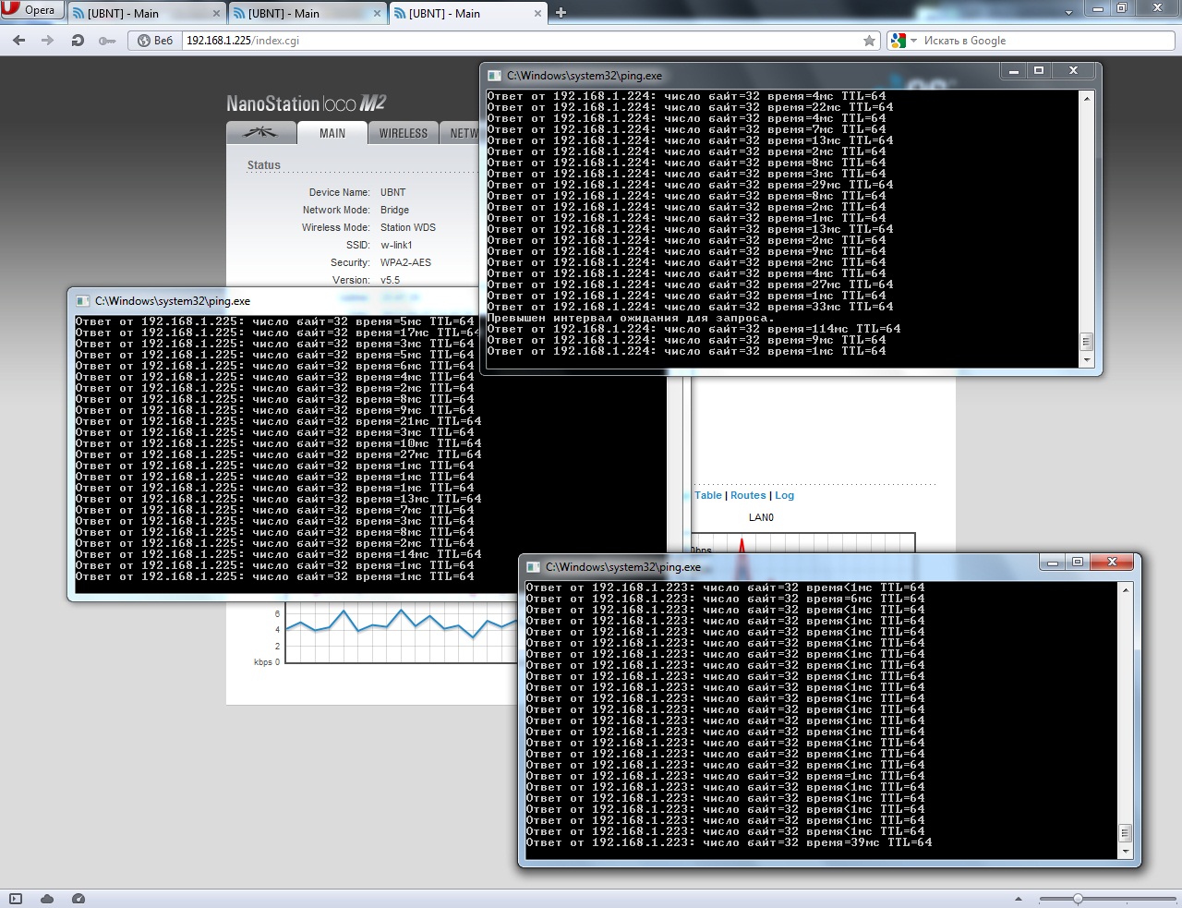The height and width of the screenshot is (908, 1182).
Task: Go forward to the next page
Action: coord(48,41)
